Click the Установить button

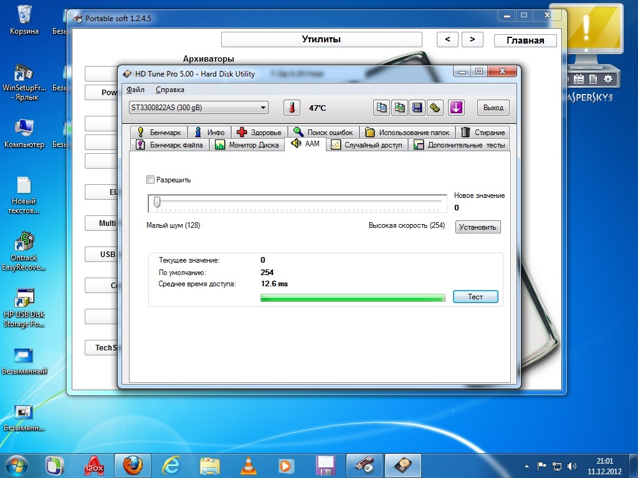[478, 227]
